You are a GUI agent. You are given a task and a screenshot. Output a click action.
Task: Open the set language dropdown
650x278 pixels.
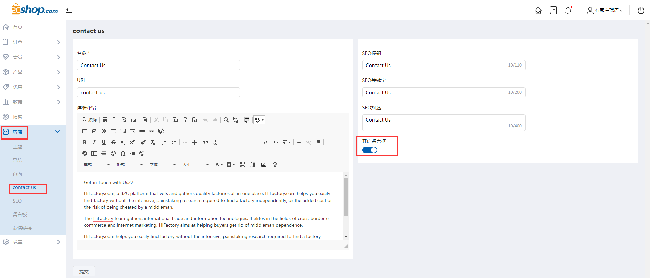(286, 142)
